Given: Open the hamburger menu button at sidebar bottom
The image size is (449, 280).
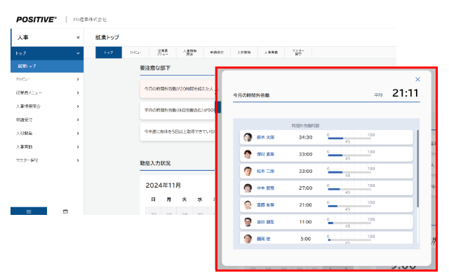Looking at the screenshot, I should tap(29, 211).
